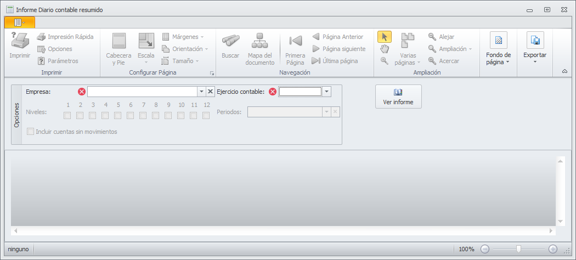Open the Periodos dropdown arrow
Viewport: 576px width, 260px height.
point(326,112)
